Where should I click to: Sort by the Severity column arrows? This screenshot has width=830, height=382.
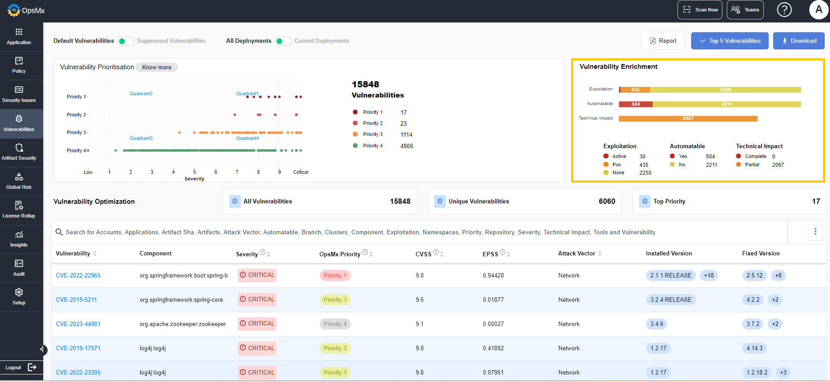(x=269, y=254)
